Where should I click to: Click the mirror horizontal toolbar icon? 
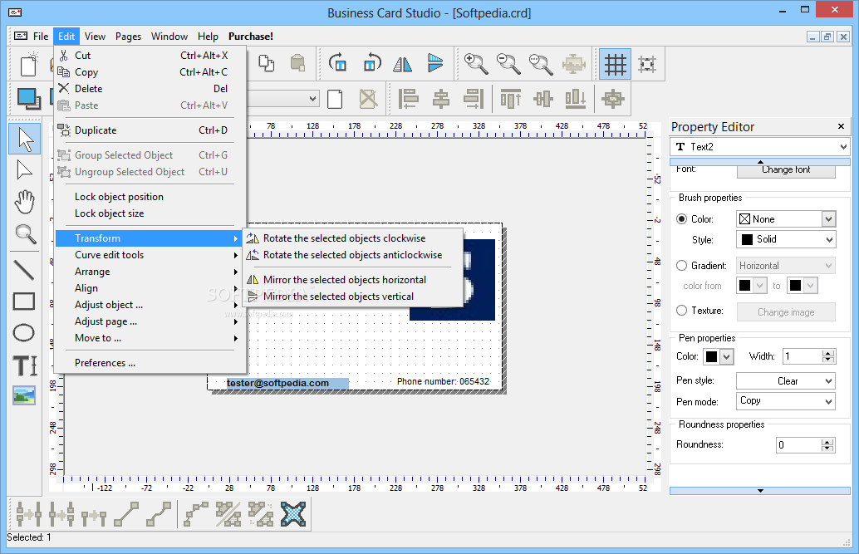(403, 64)
